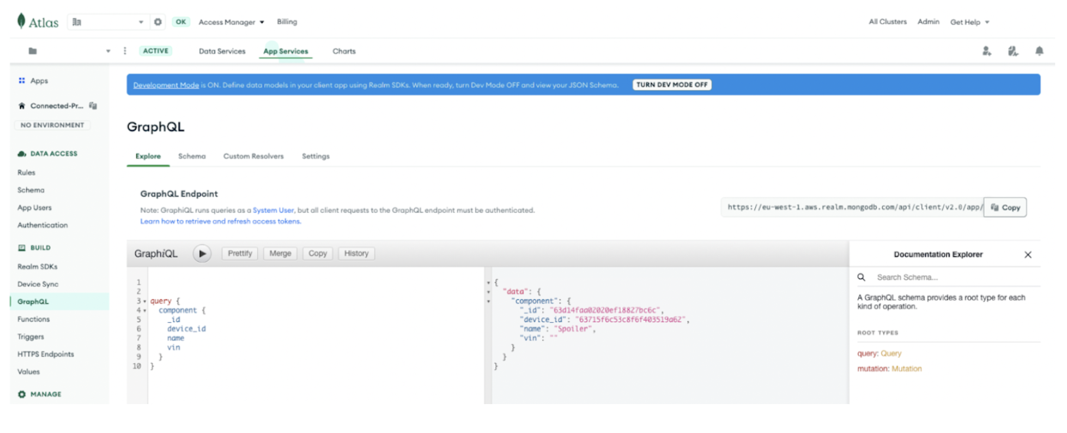Open the invite user icon
Screen dimensions: 1067x433
pyautogui.click(x=987, y=51)
